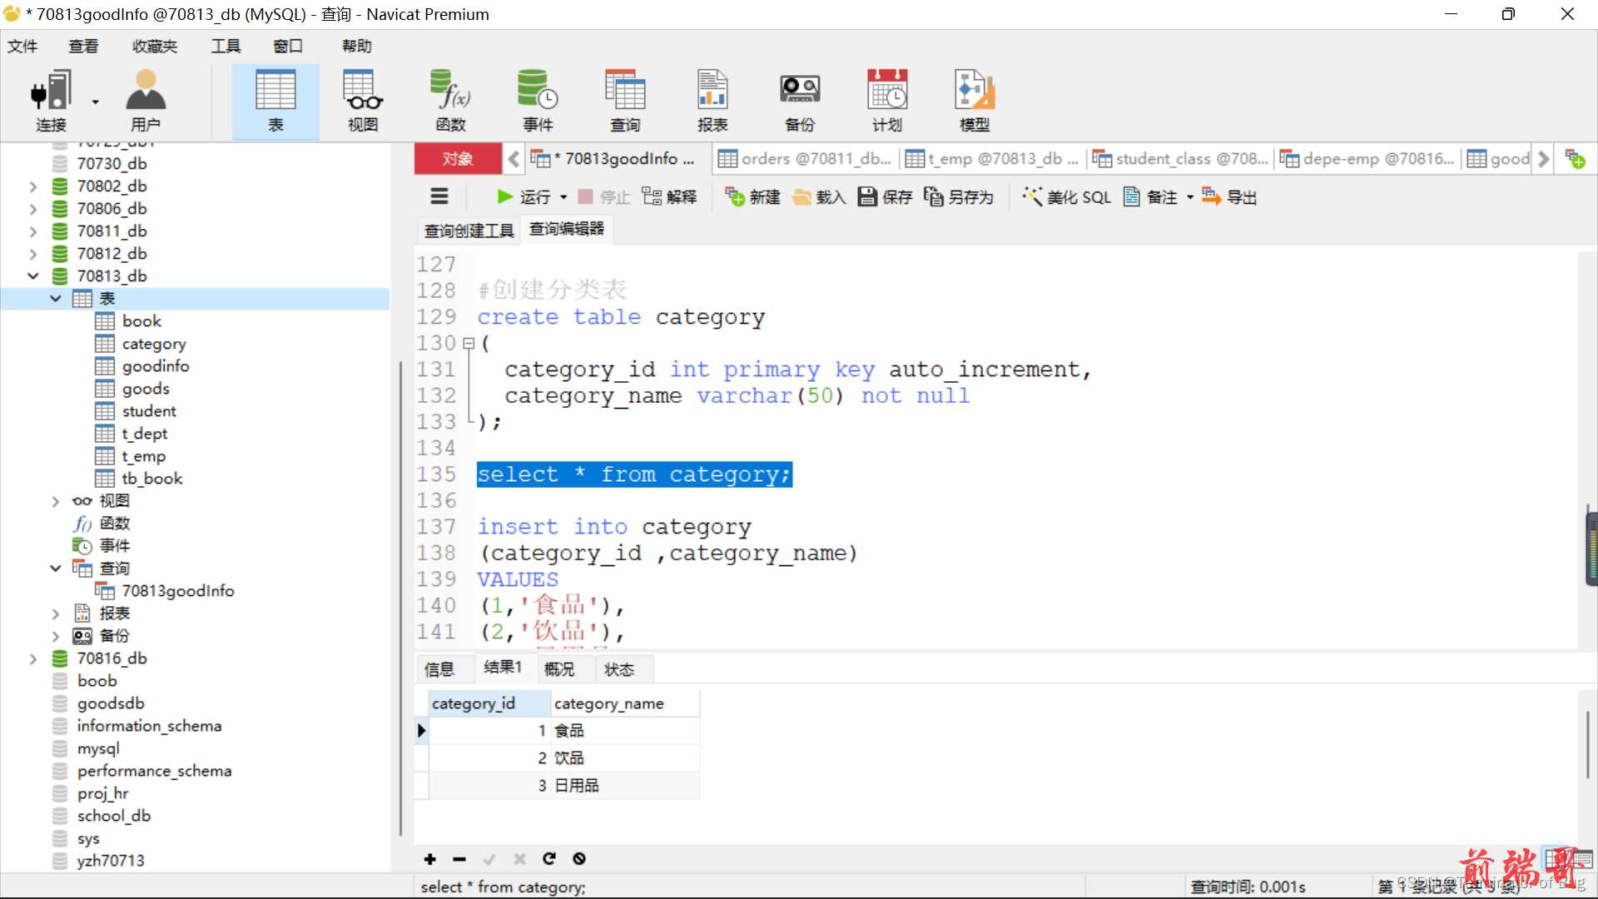Screen dimensions: 1598x899
Task: Select the 70813goodInfo query in tree
Action: pyautogui.click(x=178, y=591)
